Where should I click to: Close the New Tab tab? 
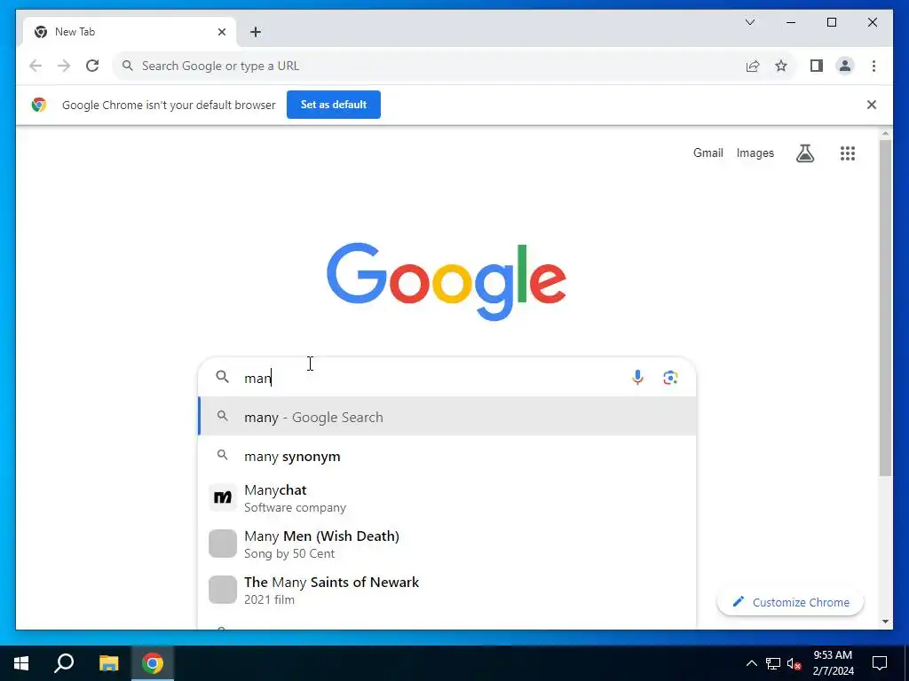tap(221, 32)
